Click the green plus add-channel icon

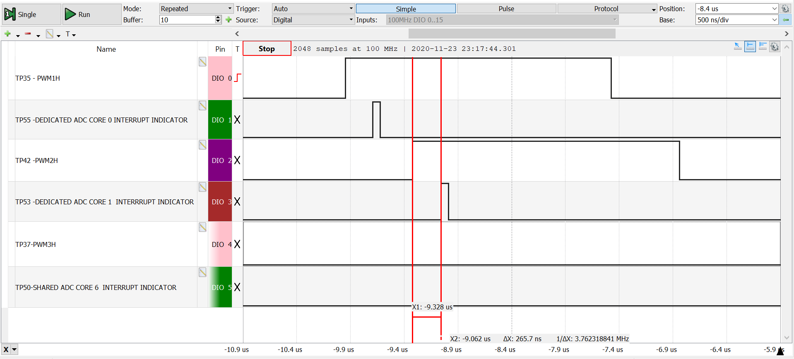(7, 34)
